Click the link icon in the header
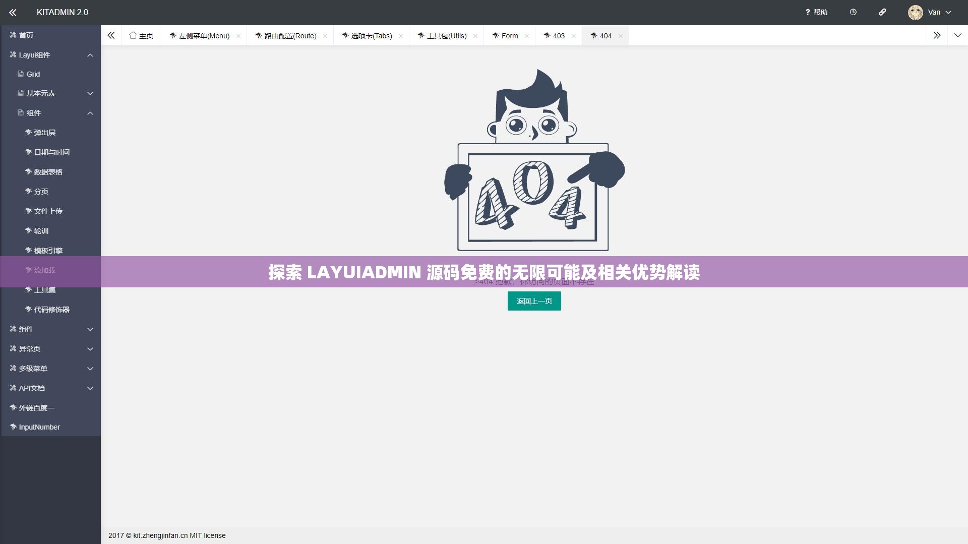Image resolution: width=968 pixels, height=544 pixels. click(883, 12)
